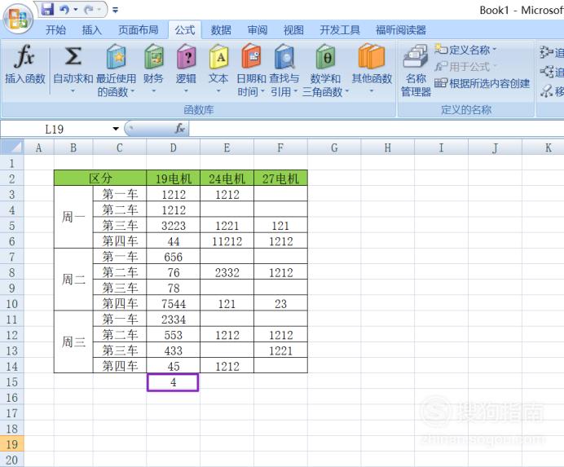Screen dimensions: 564x467
Task: Open the 页面布局 tab
Action: click(139, 30)
